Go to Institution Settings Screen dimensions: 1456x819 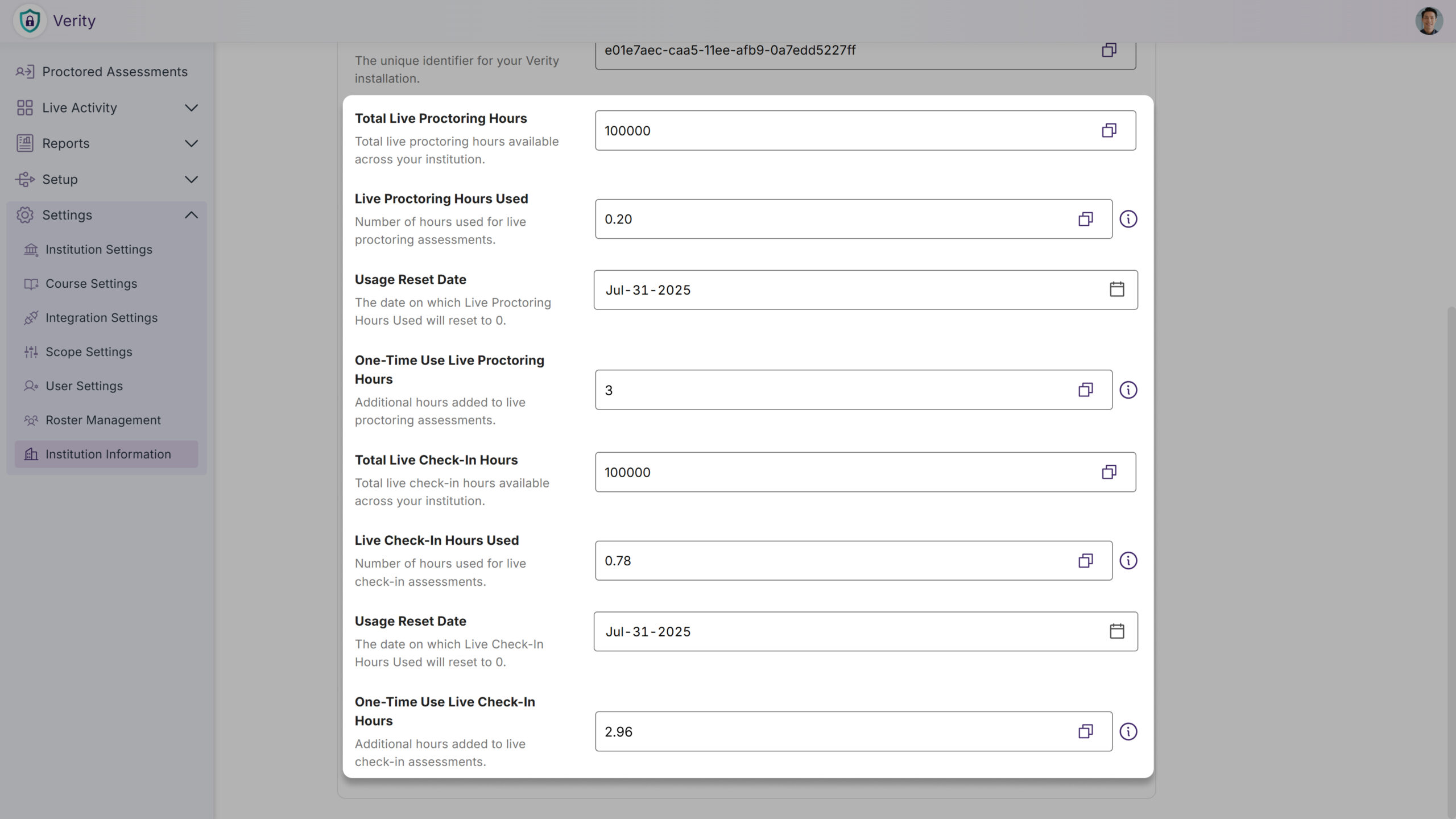click(x=98, y=250)
